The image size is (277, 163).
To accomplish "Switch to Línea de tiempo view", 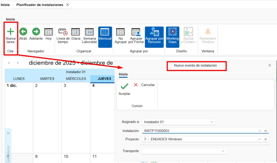I will (x=63, y=32).
